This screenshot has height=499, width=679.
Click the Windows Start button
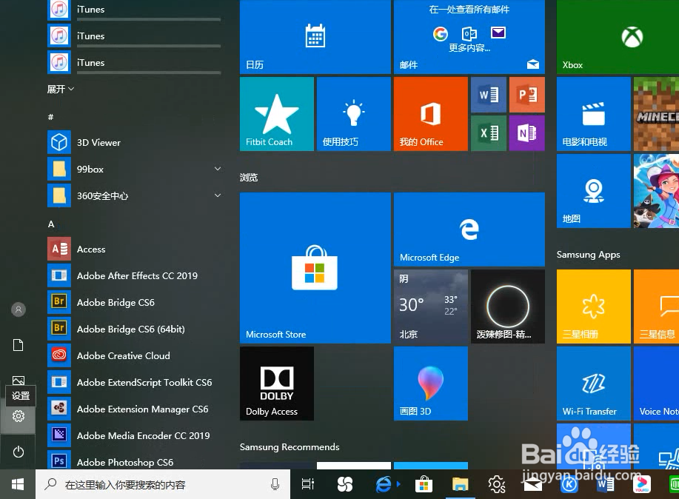pos(18,484)
